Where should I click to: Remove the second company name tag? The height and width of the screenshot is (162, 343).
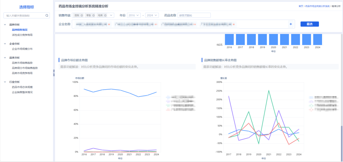coord(156,24)
